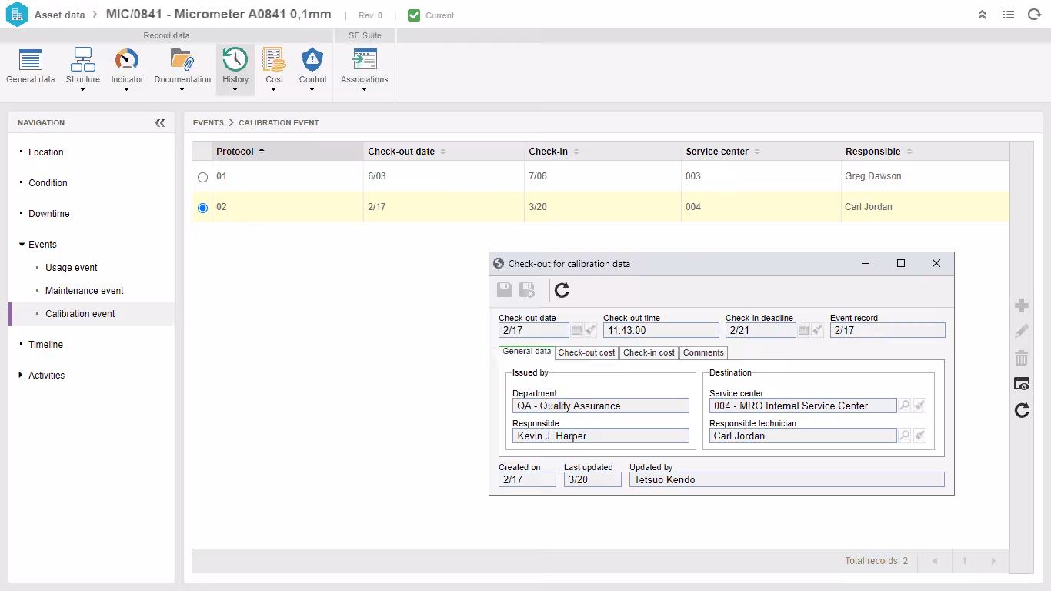Click the Check-out time input field

tap(661, 330)
